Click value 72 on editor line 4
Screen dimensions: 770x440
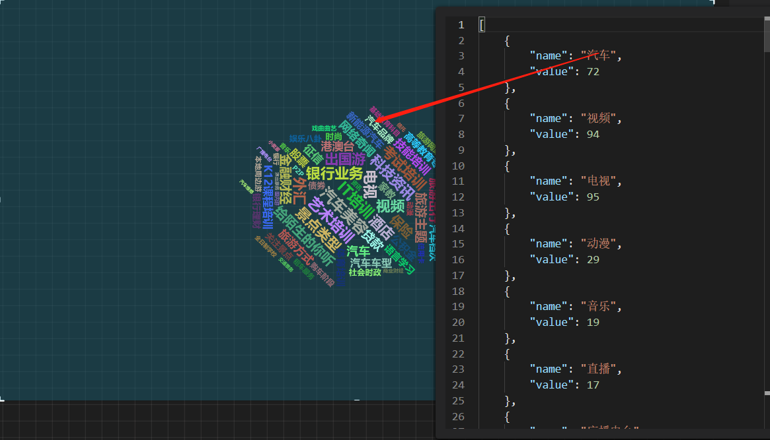pos(593,71)
